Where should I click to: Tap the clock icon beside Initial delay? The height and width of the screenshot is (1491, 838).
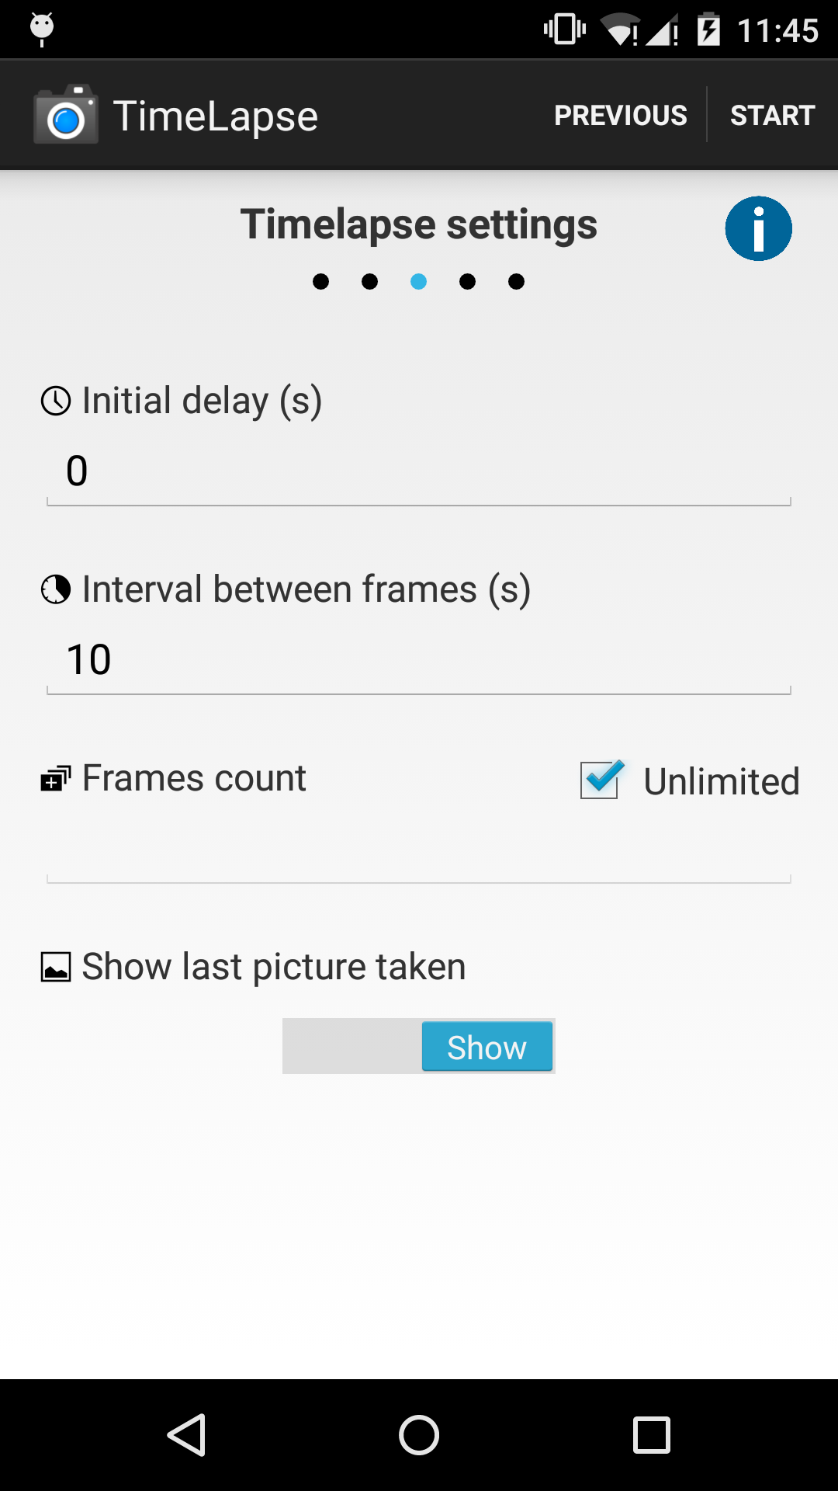(x=56, y=401)
